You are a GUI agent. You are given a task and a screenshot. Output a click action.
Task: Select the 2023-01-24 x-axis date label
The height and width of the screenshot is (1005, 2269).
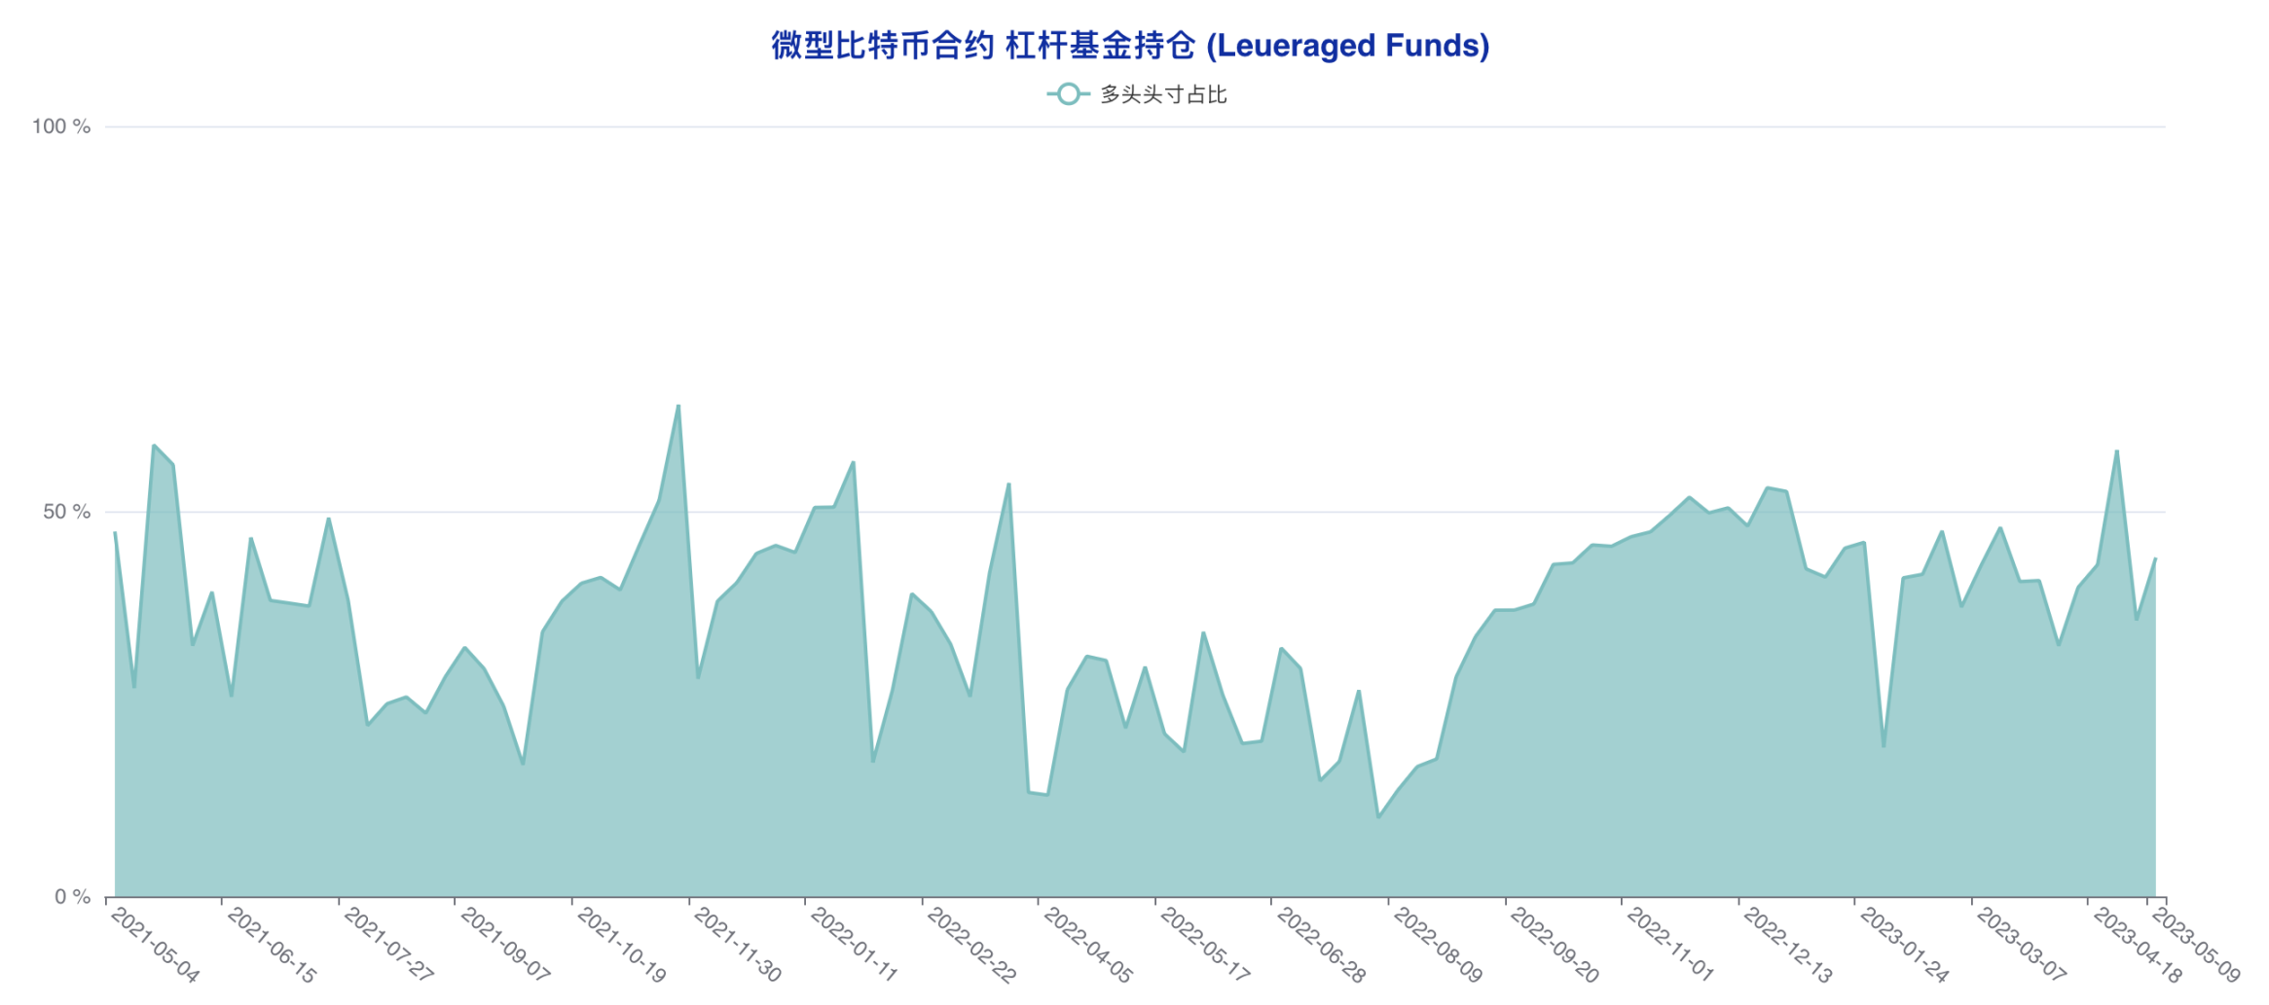(1903, 945)
